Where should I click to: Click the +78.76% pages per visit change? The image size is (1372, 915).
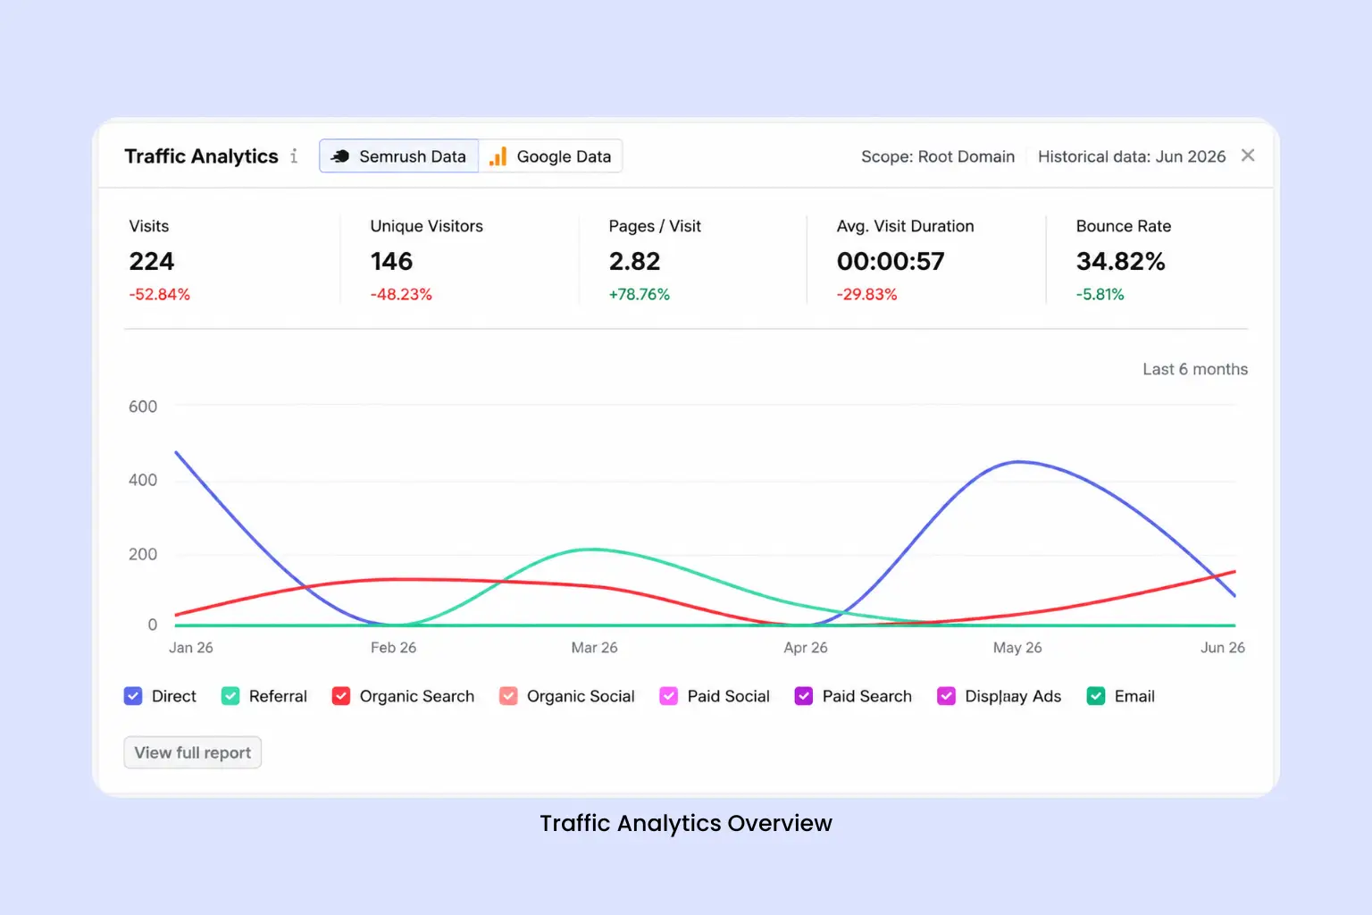(639, 294)
